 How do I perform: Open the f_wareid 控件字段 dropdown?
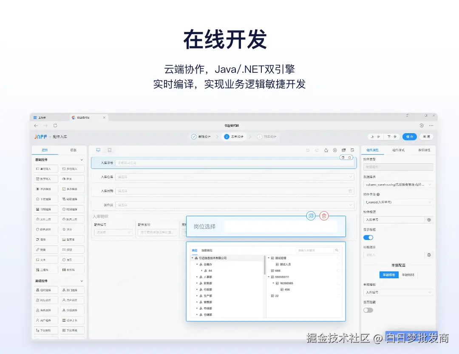click(x=398, y=202)
